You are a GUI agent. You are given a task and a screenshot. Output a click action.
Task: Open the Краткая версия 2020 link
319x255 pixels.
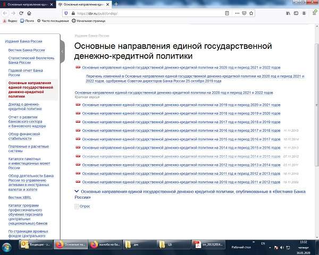point(173,93)
